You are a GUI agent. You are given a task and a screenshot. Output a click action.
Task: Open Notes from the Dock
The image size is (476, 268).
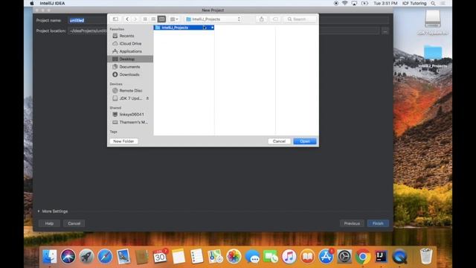point(178,256)
